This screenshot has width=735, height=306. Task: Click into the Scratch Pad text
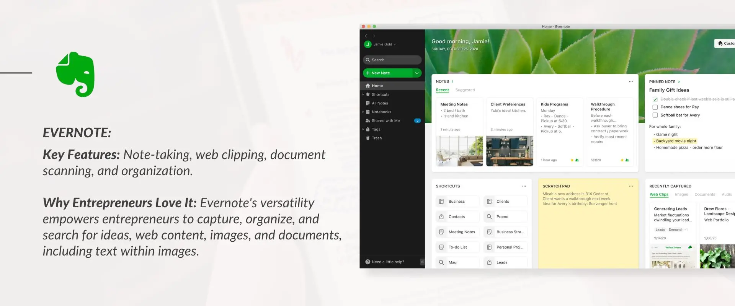click(x=580, y=199)
